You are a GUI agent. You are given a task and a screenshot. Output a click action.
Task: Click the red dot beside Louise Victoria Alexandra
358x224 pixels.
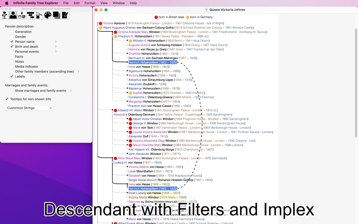[x=130, y=132]
